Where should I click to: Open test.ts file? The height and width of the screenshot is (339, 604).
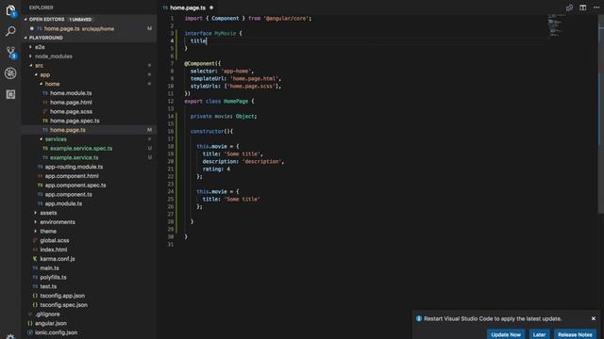(48, 286)
